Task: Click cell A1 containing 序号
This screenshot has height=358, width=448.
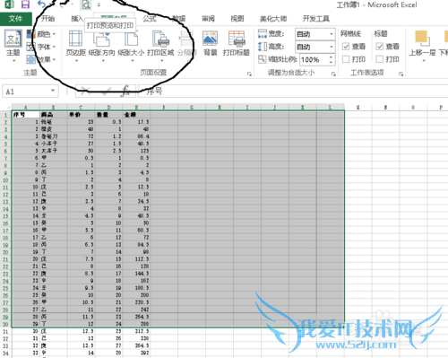Action: click(26, 115)
